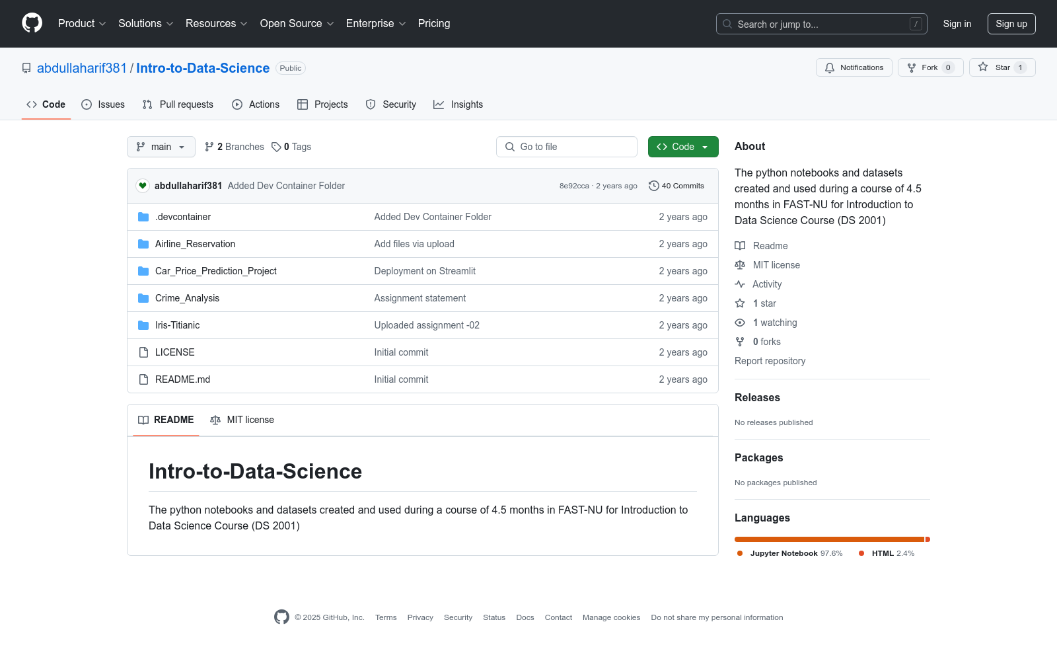Viewport: 1057px width, 661px height.
Task: Open the Airline_Reservation folder
Action: 195,244
